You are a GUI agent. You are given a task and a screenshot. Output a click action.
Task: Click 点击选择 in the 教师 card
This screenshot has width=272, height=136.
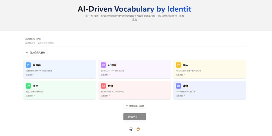(105, 95)
